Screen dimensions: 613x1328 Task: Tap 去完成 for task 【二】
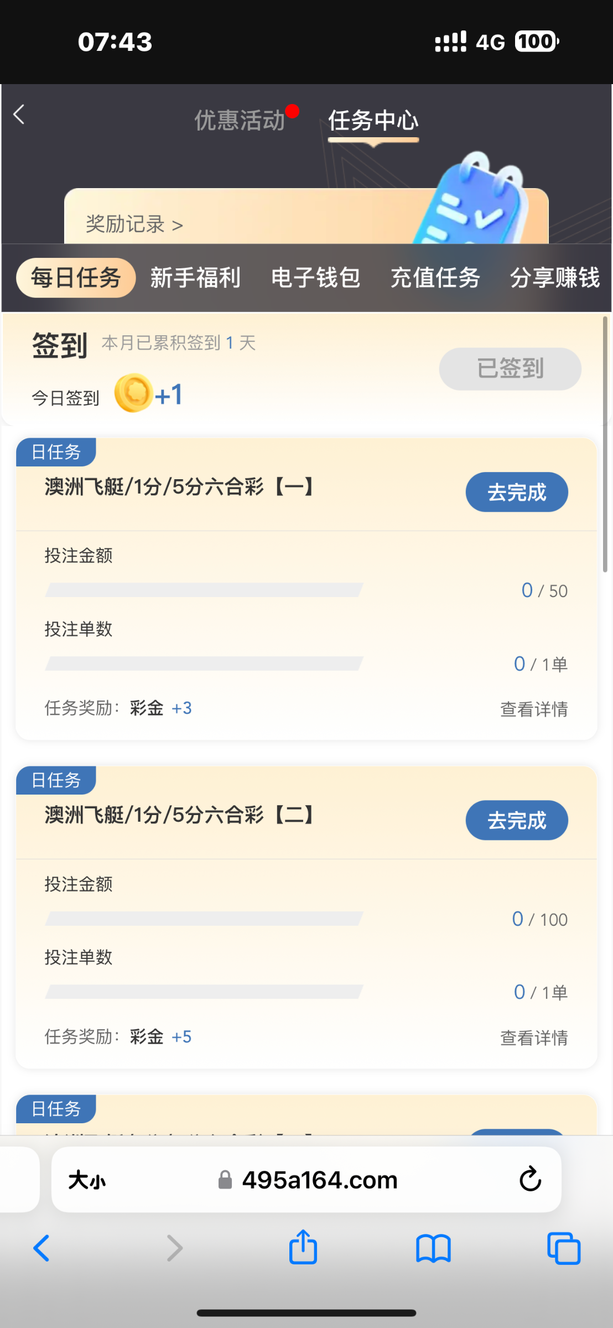coord(516,820)
